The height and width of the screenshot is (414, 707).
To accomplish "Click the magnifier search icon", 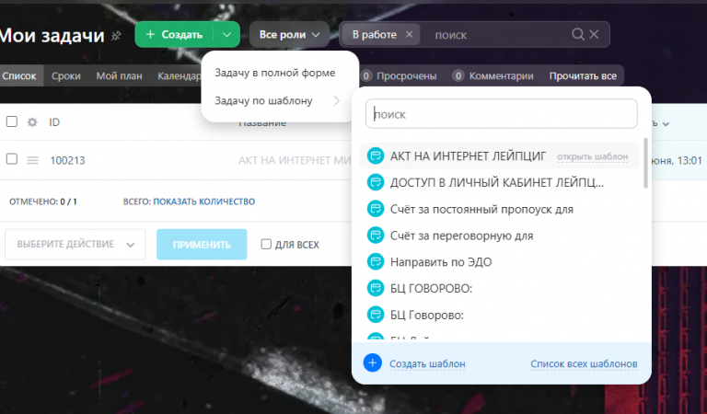I will [x=577, y=34].
